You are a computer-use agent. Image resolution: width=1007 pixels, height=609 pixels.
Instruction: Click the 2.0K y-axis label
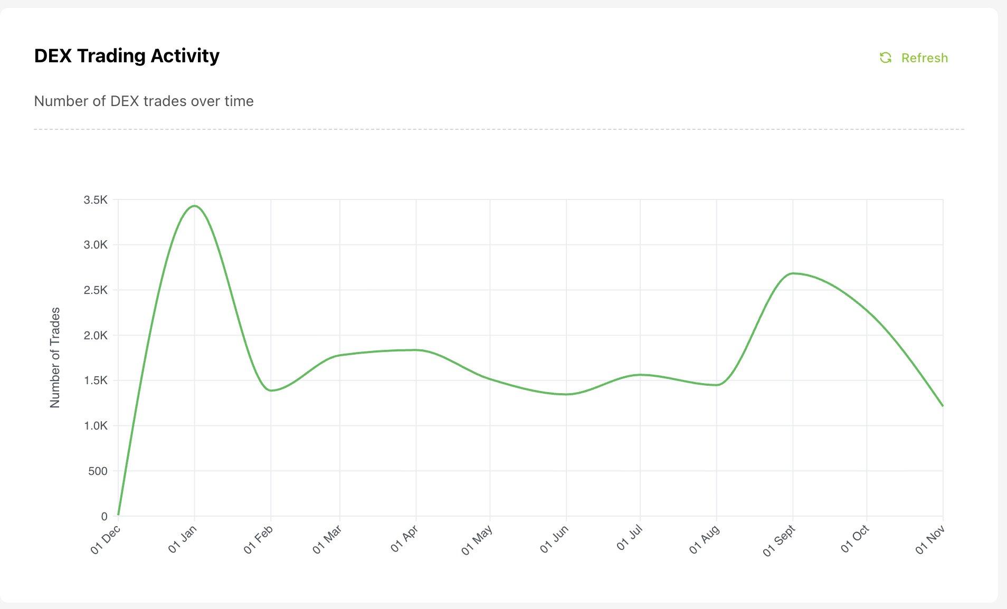tap(96, 336)
